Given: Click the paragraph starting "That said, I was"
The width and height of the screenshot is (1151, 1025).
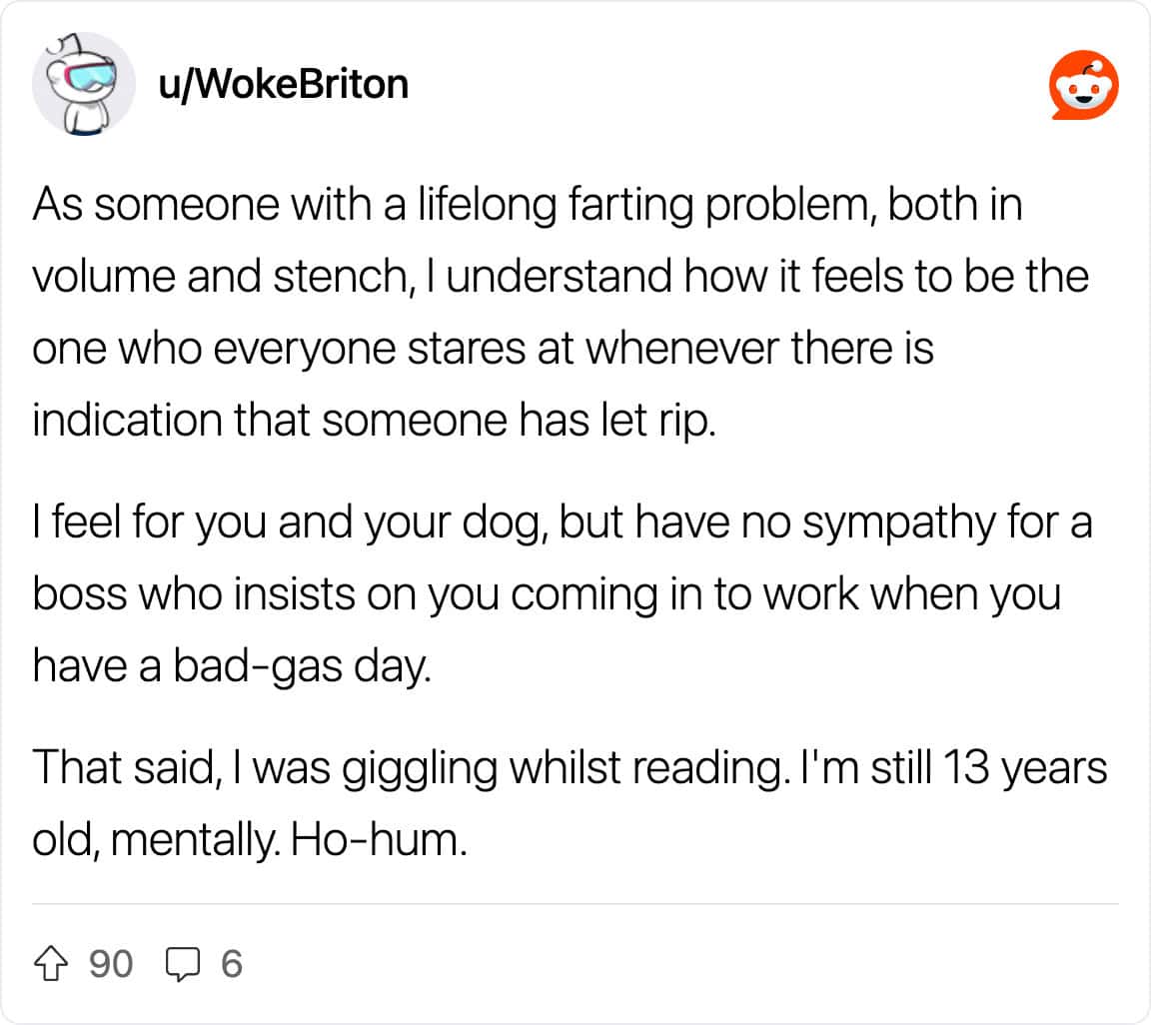Looking at the screenshot, I should pos(570,803).
